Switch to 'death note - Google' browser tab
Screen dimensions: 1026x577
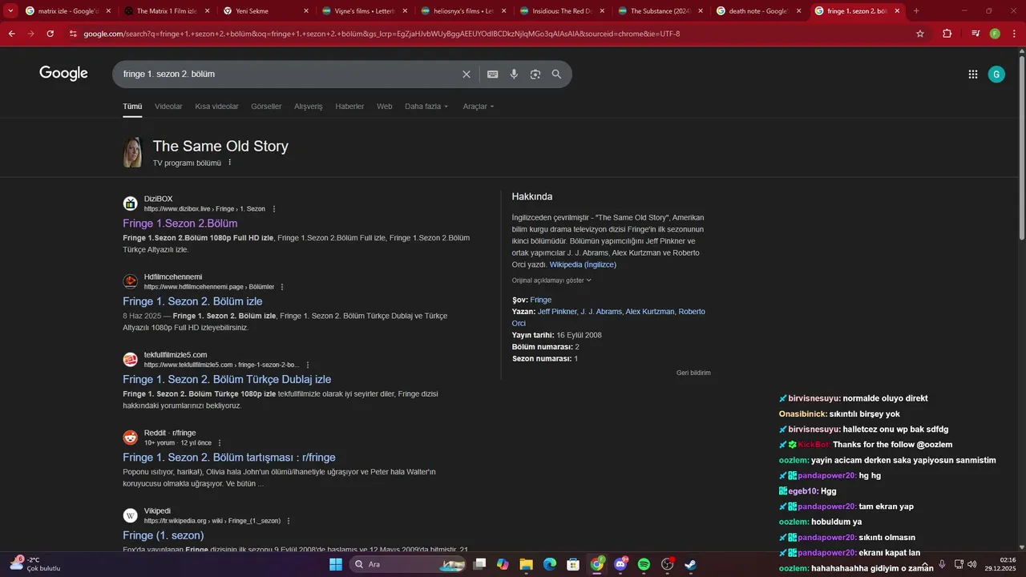(x=757, y=11)
